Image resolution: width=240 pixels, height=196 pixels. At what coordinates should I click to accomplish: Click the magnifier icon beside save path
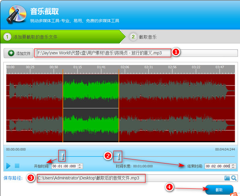click(234, 178)
